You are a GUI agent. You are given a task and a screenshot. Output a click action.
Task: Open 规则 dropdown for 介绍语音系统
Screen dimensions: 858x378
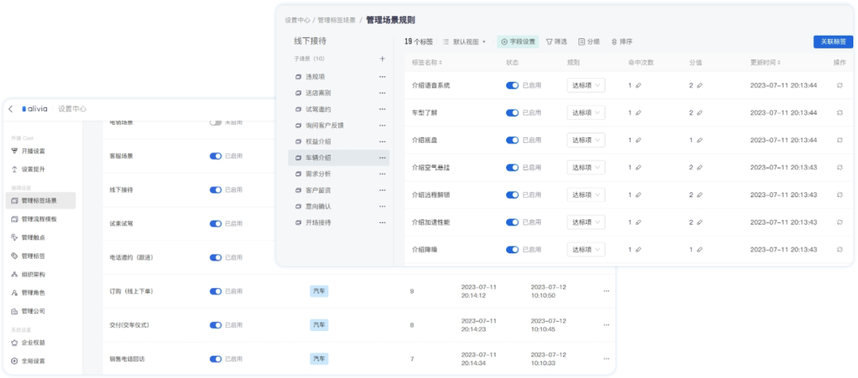(x=586, y=85)
